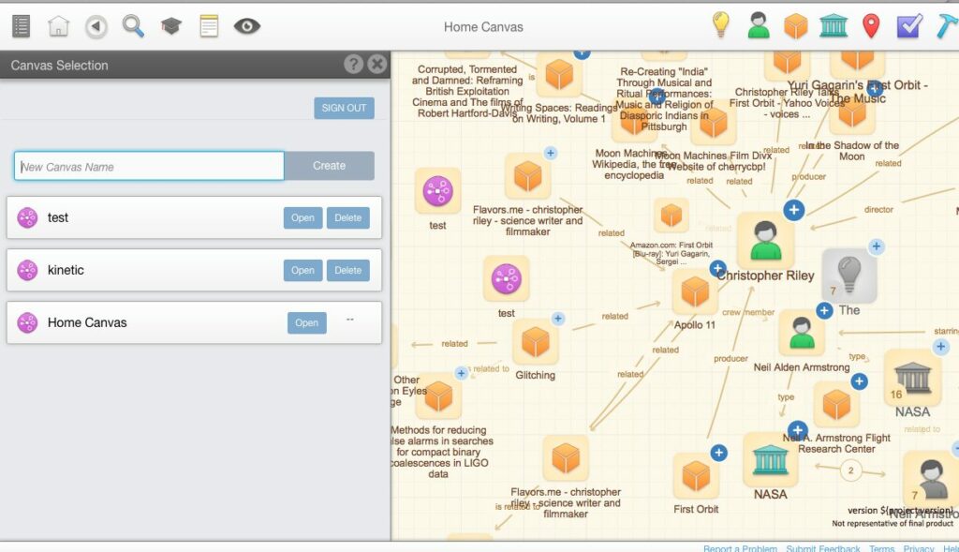This screenshot has width=959, height=552.
Task: Click the 'Home Canvas' title text
Action: coord(483,27)
